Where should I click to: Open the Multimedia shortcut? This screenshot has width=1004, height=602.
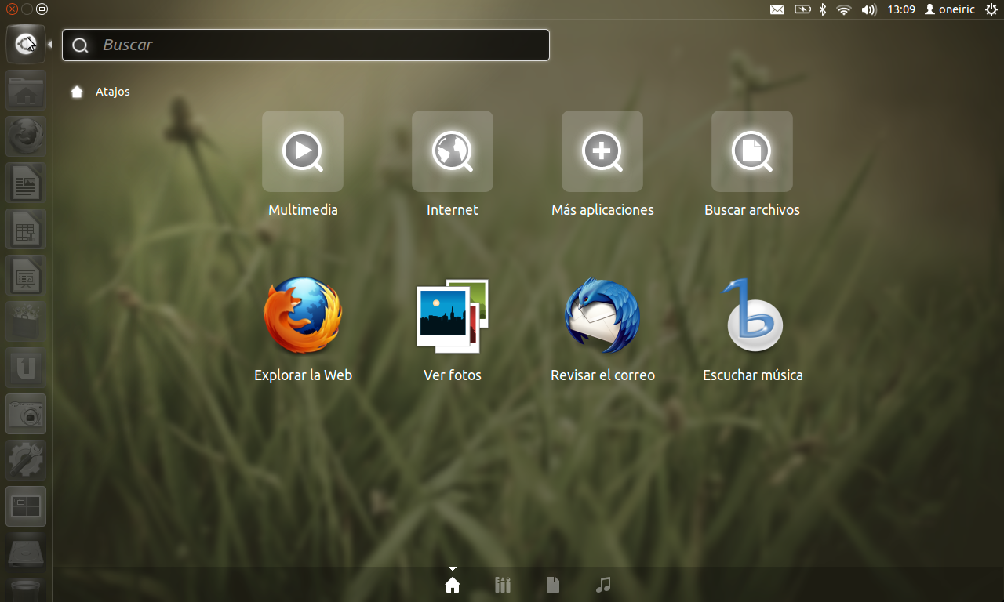[x=303, y=151]
